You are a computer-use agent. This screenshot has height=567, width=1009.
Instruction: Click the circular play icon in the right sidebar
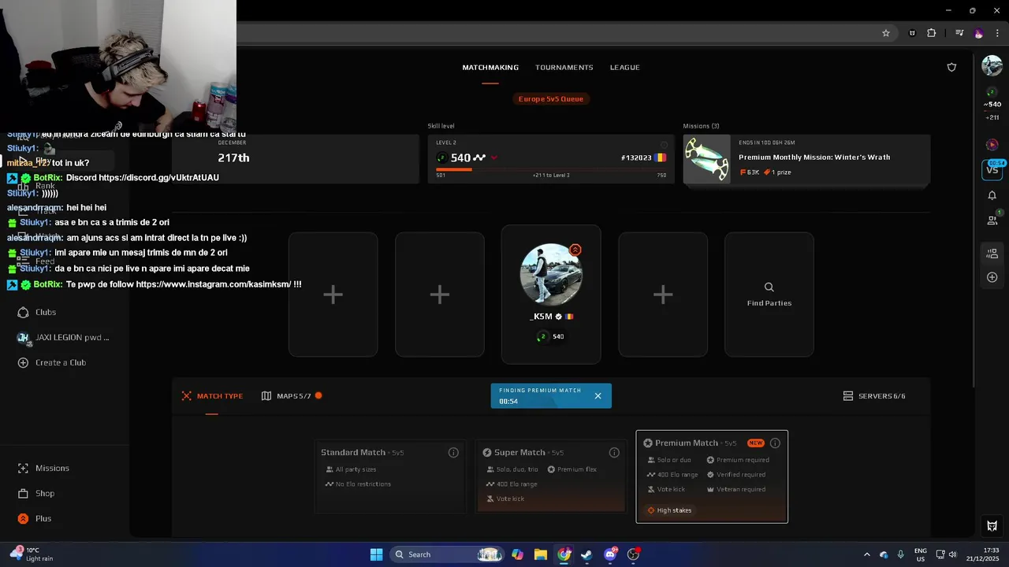[992, 145]
